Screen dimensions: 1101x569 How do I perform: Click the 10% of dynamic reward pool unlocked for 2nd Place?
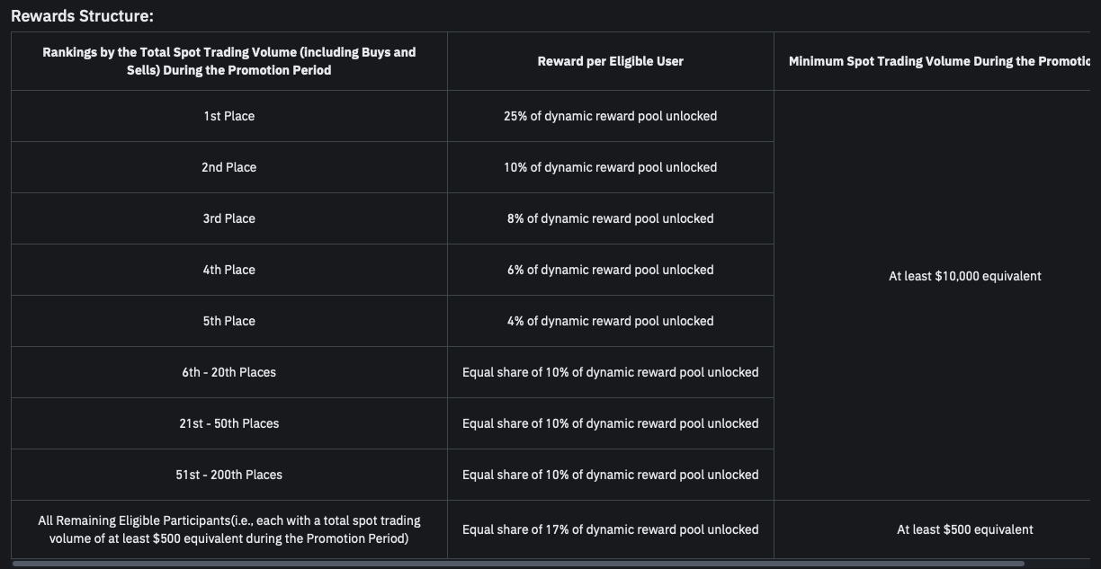[610, 167]
